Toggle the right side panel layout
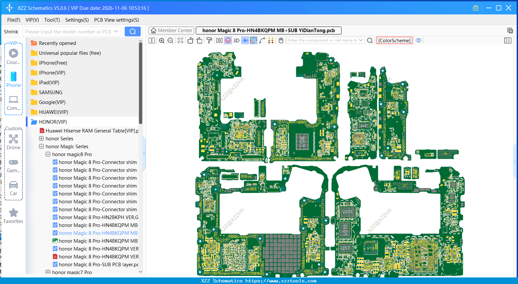This screenshot has height=284, width=518. [x=508, y=41]
